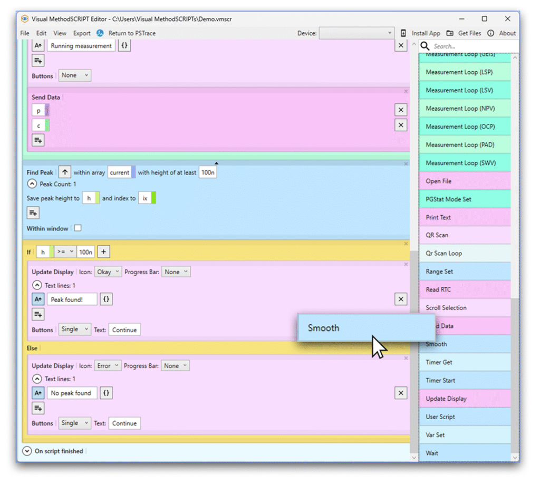Open the comparison operator dropdown in If
The image size is (540, 484).
click(x=65, y=252)
